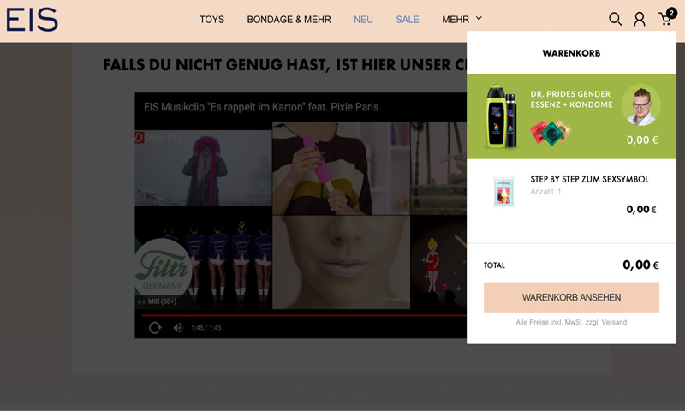The height and width of the screenshot is (411, 685).
Task: Click the shower gel product image
Action: point(501,116)
